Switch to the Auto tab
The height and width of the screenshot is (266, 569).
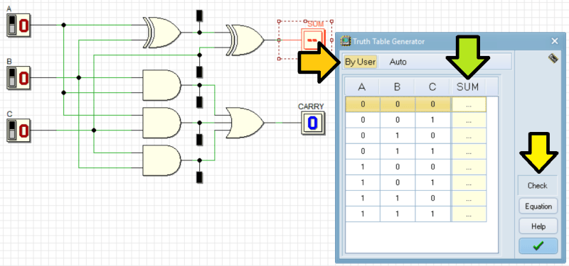(x=398, y=62)
